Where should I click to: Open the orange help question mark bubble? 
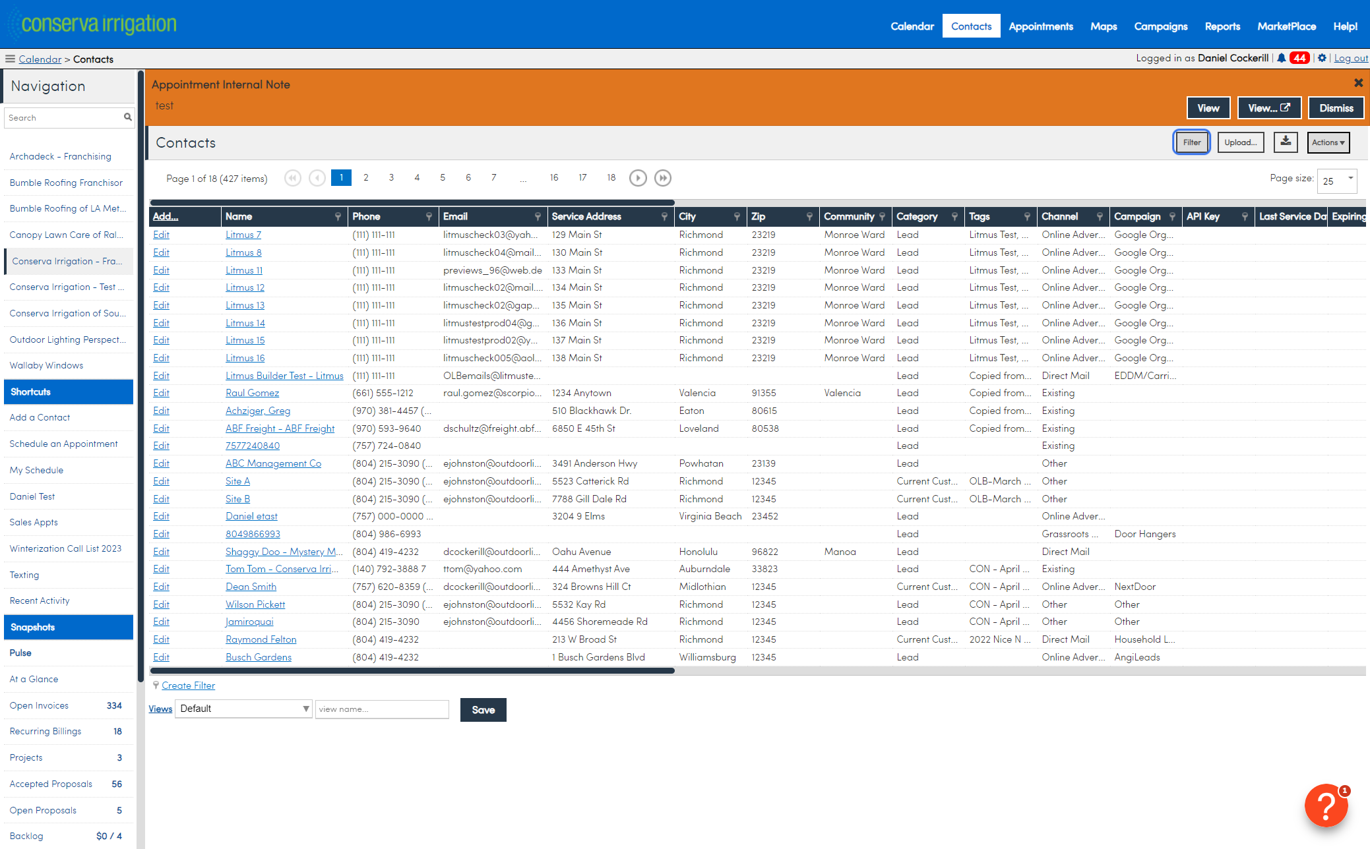pyautogui.click(x=1326, y=805)
